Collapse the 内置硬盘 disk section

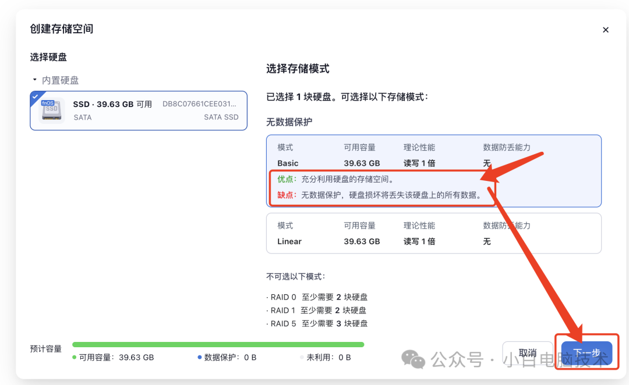[x=35, y=80]
